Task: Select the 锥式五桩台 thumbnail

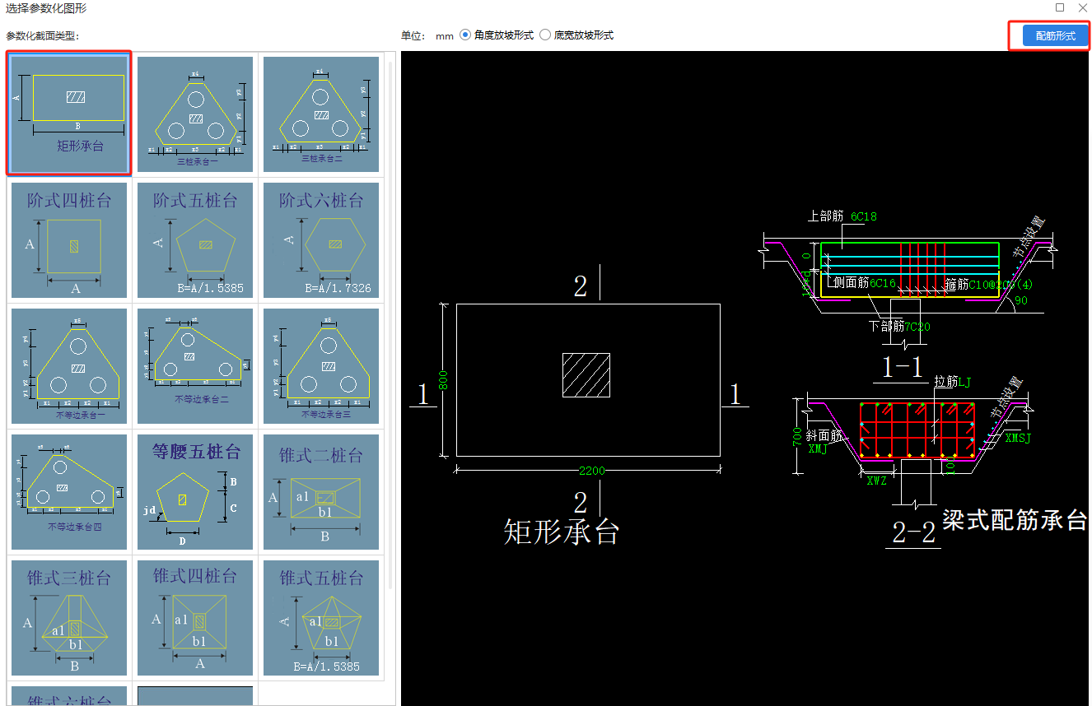Action: point(321,617)
